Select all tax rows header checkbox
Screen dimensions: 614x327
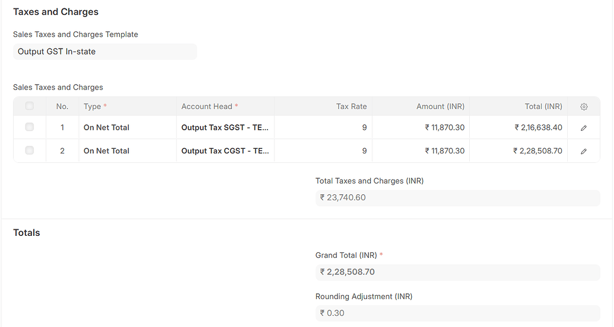click(30, 106)
